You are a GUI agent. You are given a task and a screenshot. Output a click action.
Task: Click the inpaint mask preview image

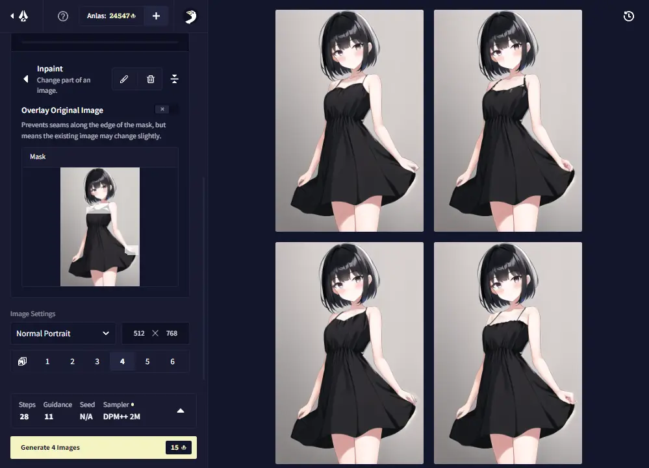point(100,227)
